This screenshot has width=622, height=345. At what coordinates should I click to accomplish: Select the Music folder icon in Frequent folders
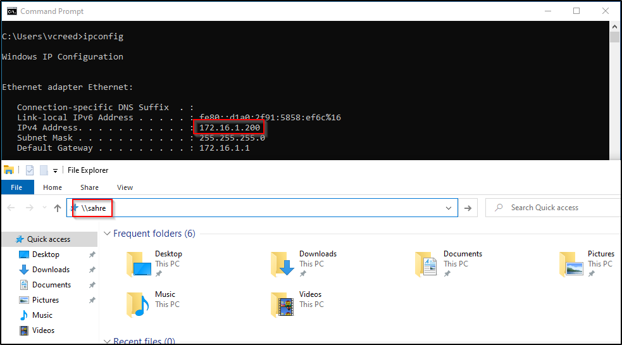point(138,304)
